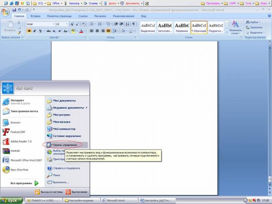Image resolution: width=272 pixels, height=204 pixels.
Task: Launch FeatureCAM from Start menu
Action: (x=19, y=132)
